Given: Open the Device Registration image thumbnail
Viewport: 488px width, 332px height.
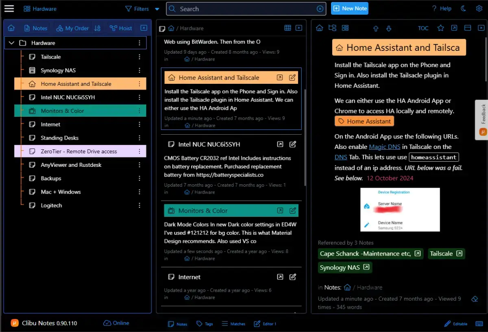Looking at the screenshot, I should pyautogui.click(x=400, y=210).
